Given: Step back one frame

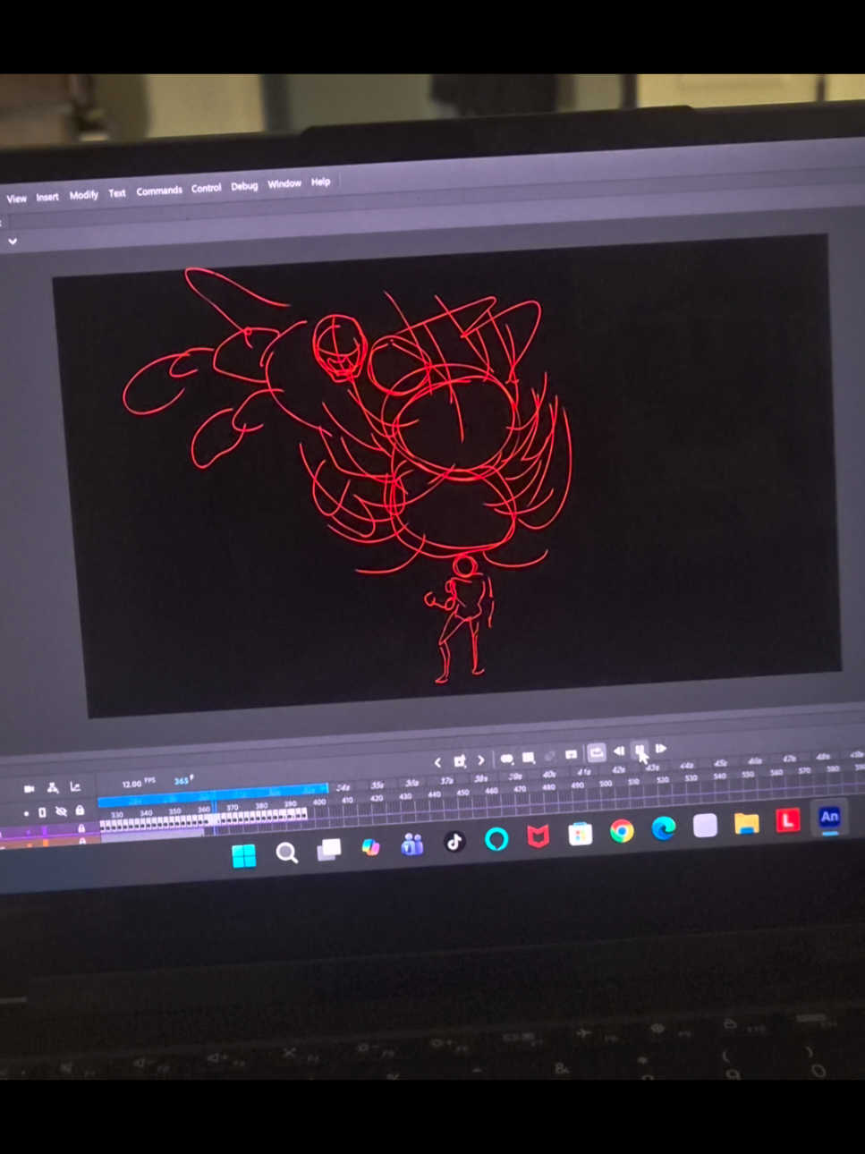Looking at the screenshot, I should [x=618, y=751].
